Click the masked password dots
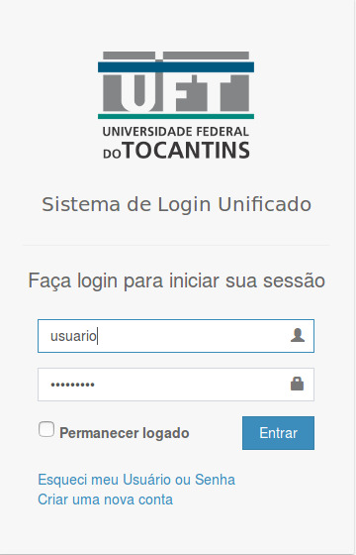 pyautogui.click(x=72, y=385)
